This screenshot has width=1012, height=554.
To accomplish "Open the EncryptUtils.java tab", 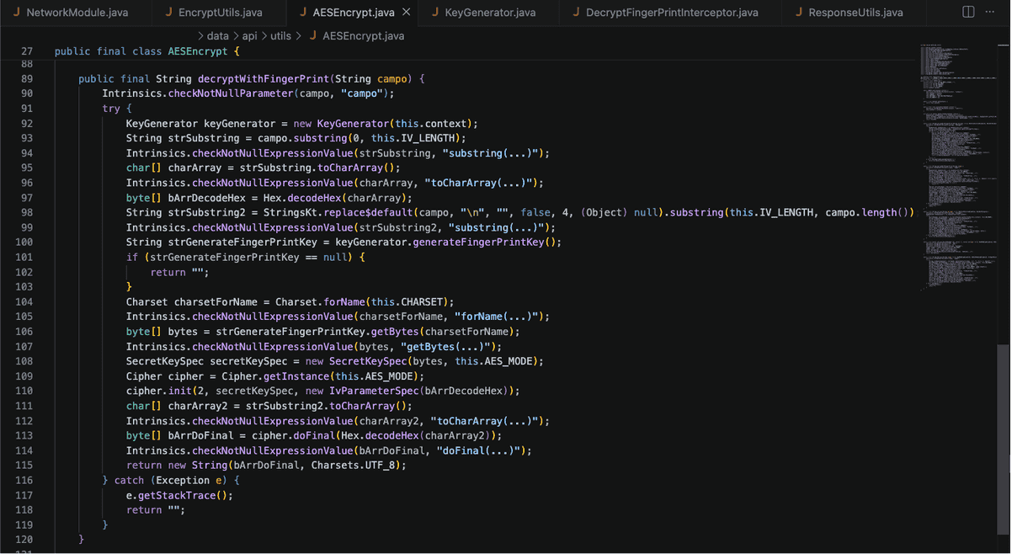I will pyautogui.click(x=221, y=13).
